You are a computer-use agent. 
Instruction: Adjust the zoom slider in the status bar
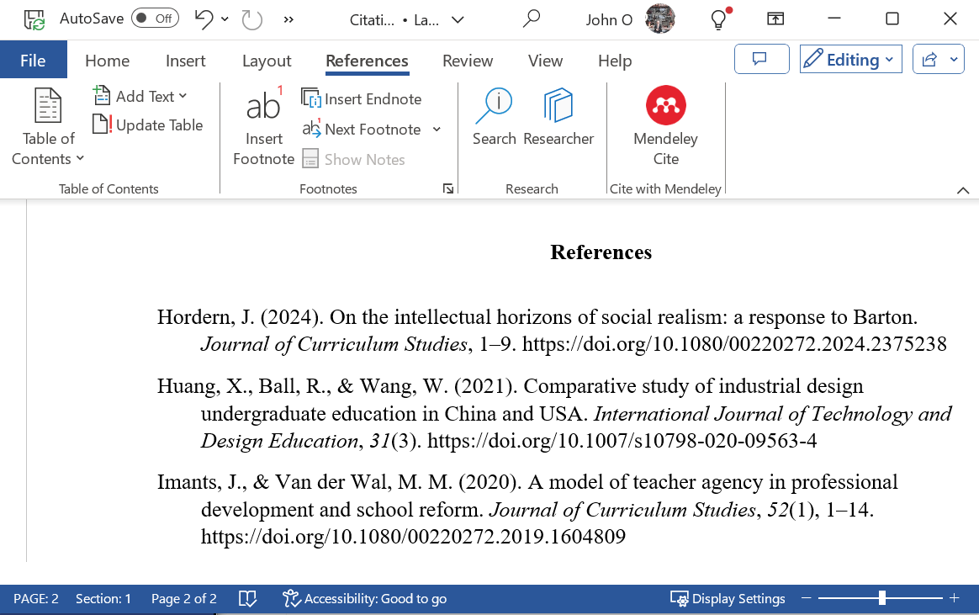[x=881, y=597]
